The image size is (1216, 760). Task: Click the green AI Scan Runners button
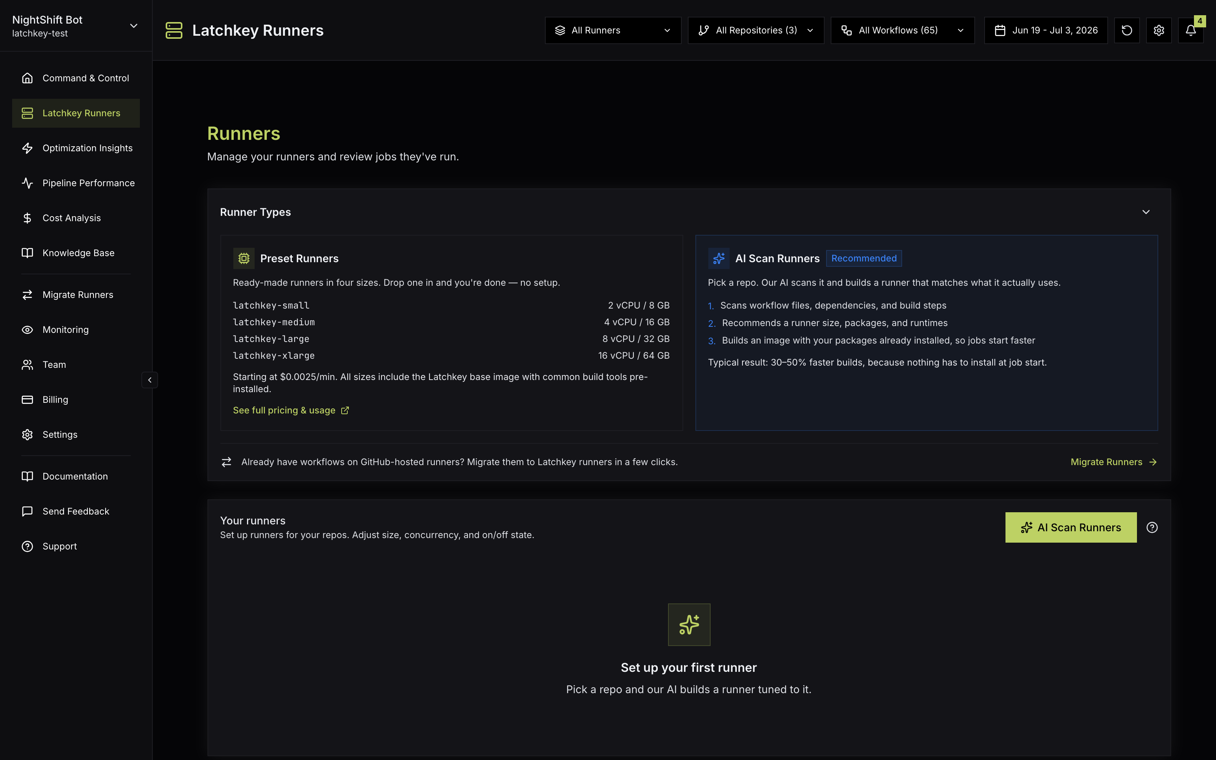pos(1071,527)
